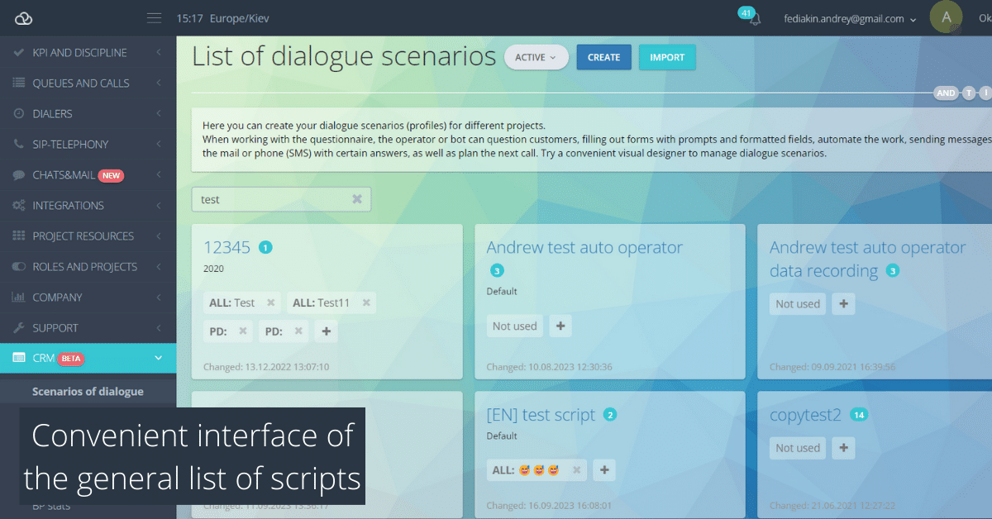Viewport: 992px width, 519px height.
Task: Click the scenario search input field
Action: coord(273,199)
